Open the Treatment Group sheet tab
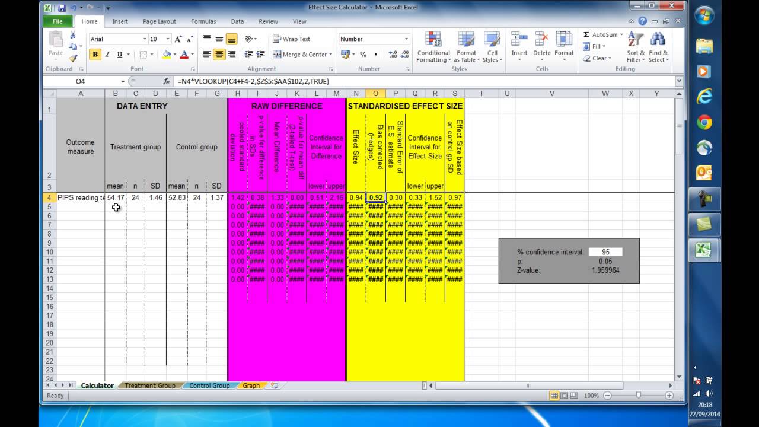Screen dimensions: 759x427 tap(149, 385)
